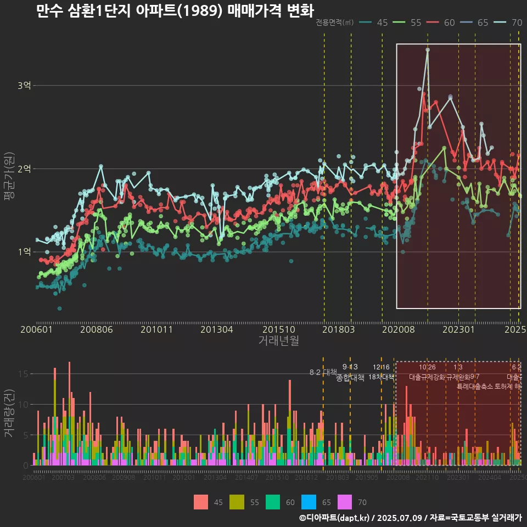The height and width of the screenshot is (527, 527).
Task: Click the 8·2 대책 policy annotation
Action: point(323,372)
